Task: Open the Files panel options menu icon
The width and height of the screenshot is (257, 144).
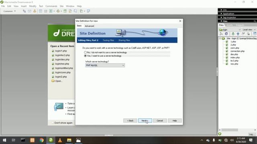Action: click(x=255, y=21)
